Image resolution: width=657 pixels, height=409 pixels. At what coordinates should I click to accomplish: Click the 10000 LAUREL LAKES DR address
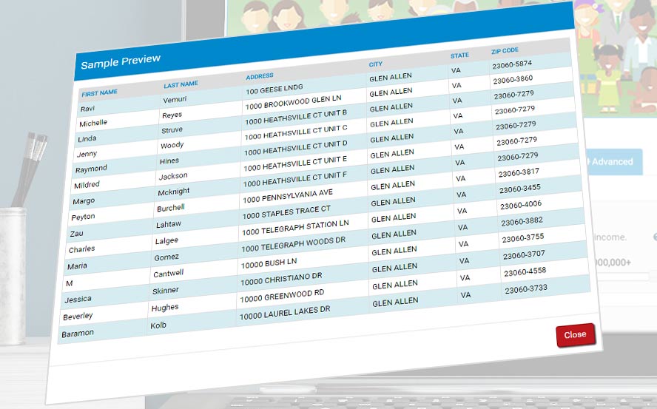[285, 311]
